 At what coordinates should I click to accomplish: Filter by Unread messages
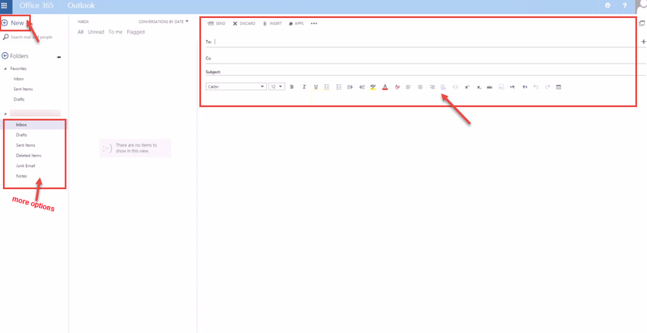[96, 32]
